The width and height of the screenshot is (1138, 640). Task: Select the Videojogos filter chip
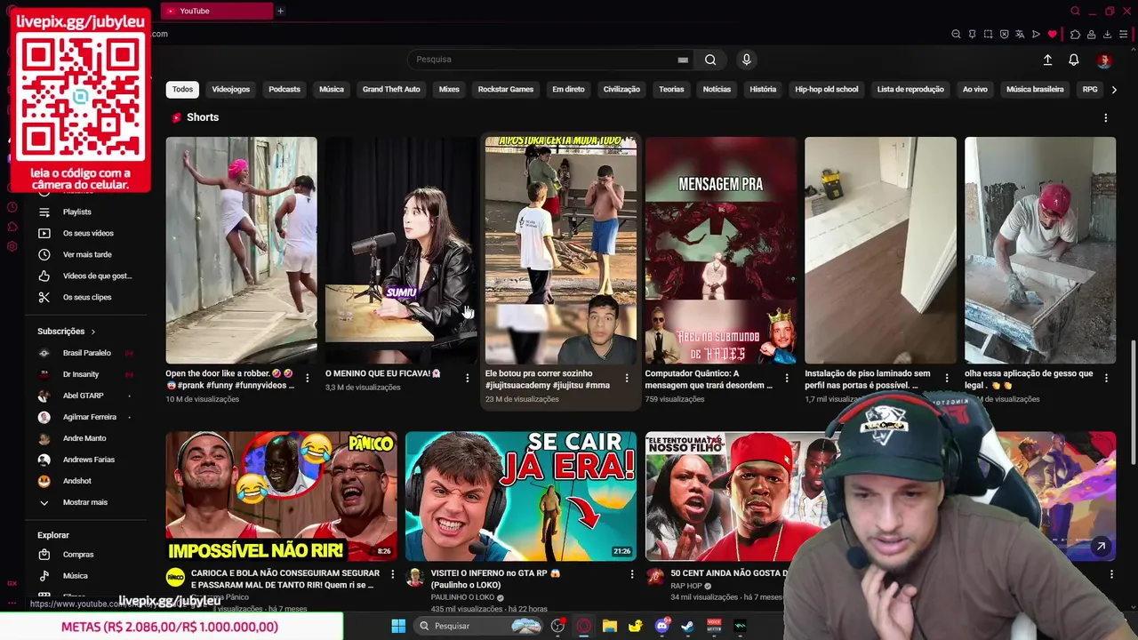(x=231, y=89)
